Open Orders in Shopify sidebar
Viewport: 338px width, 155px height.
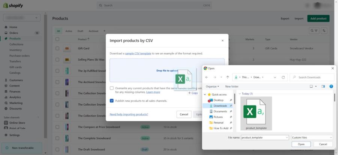[14, 33]
